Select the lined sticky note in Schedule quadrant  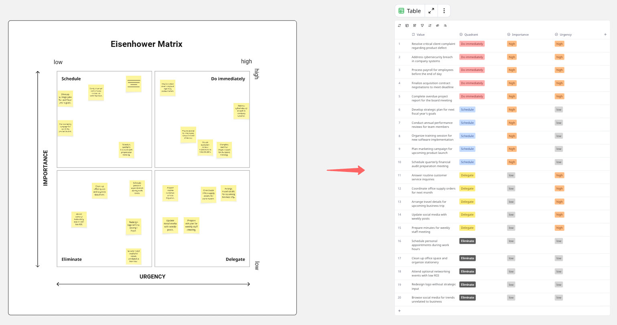(134, 84)
